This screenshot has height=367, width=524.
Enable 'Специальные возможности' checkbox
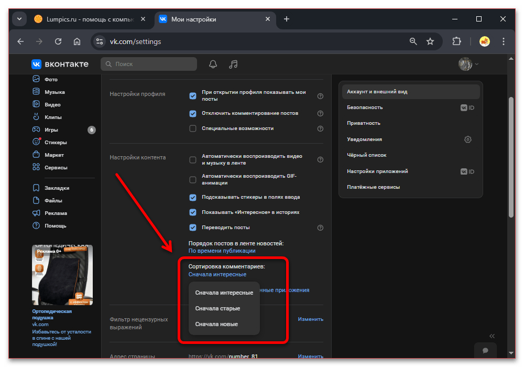pos(193,128)
